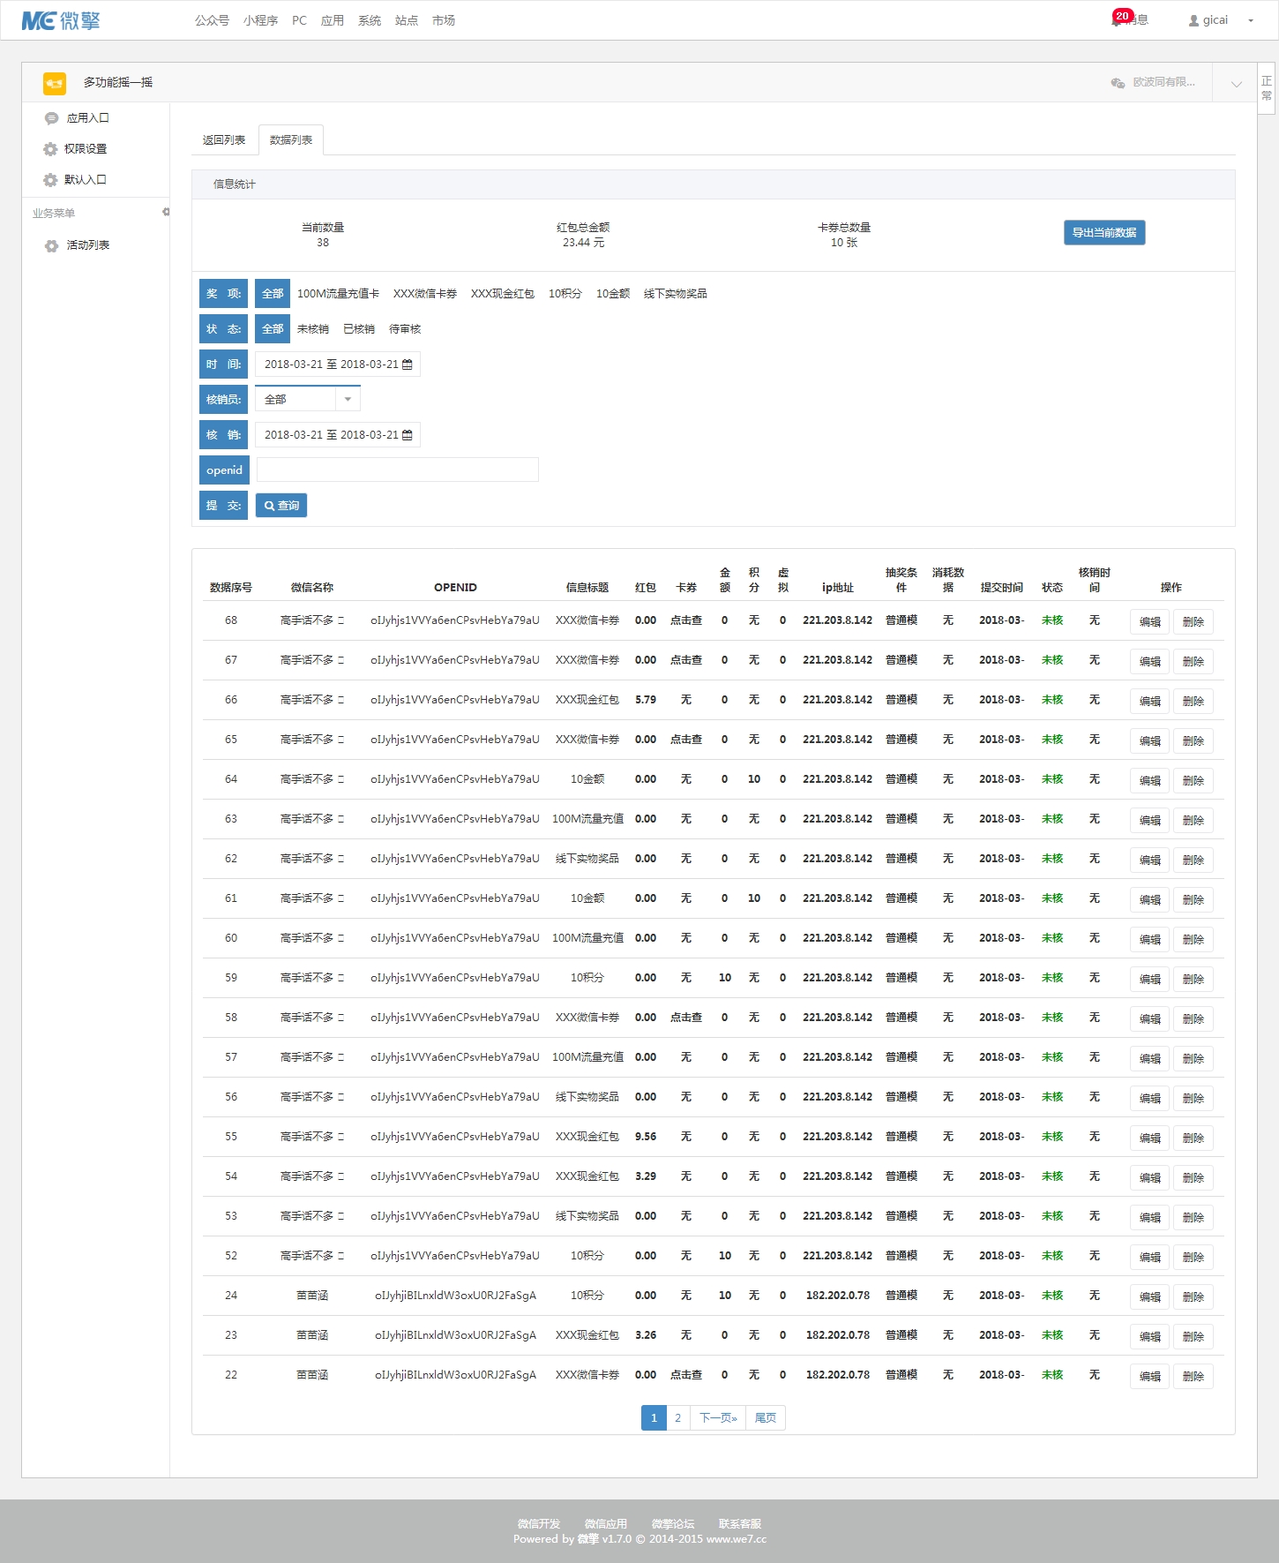The width and height of the screenshot is (1279, 1563).
Task: Click the user avatar icon beside gicai
Action: [1193, 20]
